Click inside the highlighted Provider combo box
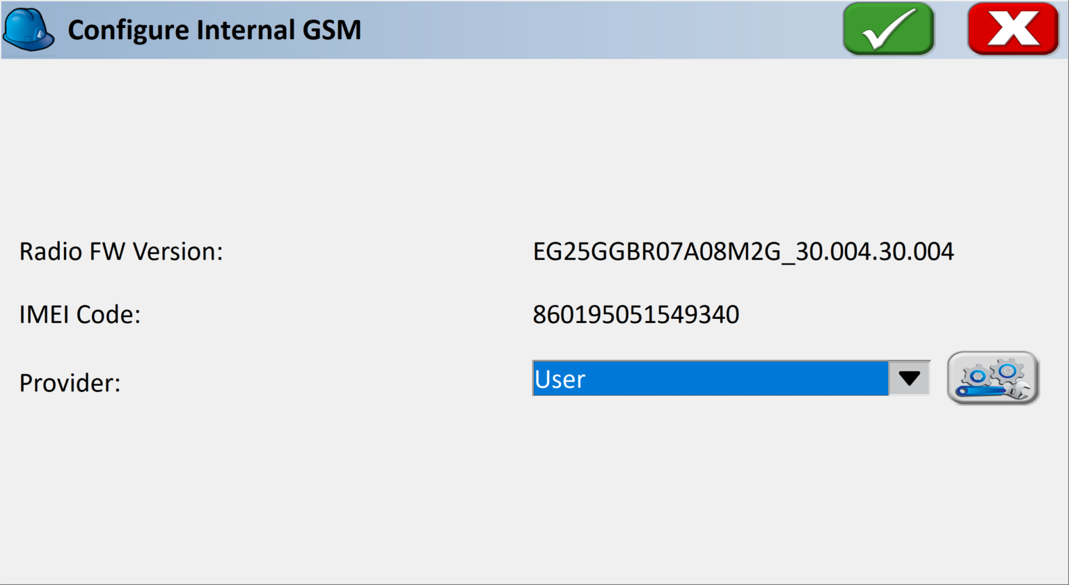Viewport: 1069px width, 585px height. [696, 378]
